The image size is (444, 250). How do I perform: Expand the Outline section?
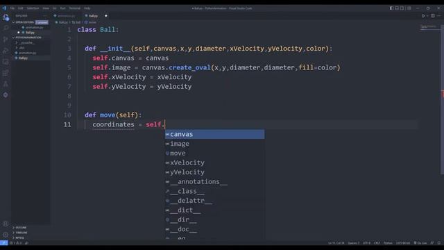(x=21, y=228)
